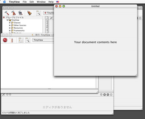Open the Apple menu
This screenshot has width=145, height=119.
point(4,2)
